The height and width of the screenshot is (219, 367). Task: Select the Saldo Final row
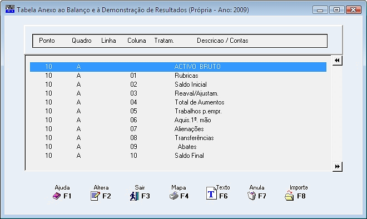pos(178,156)
